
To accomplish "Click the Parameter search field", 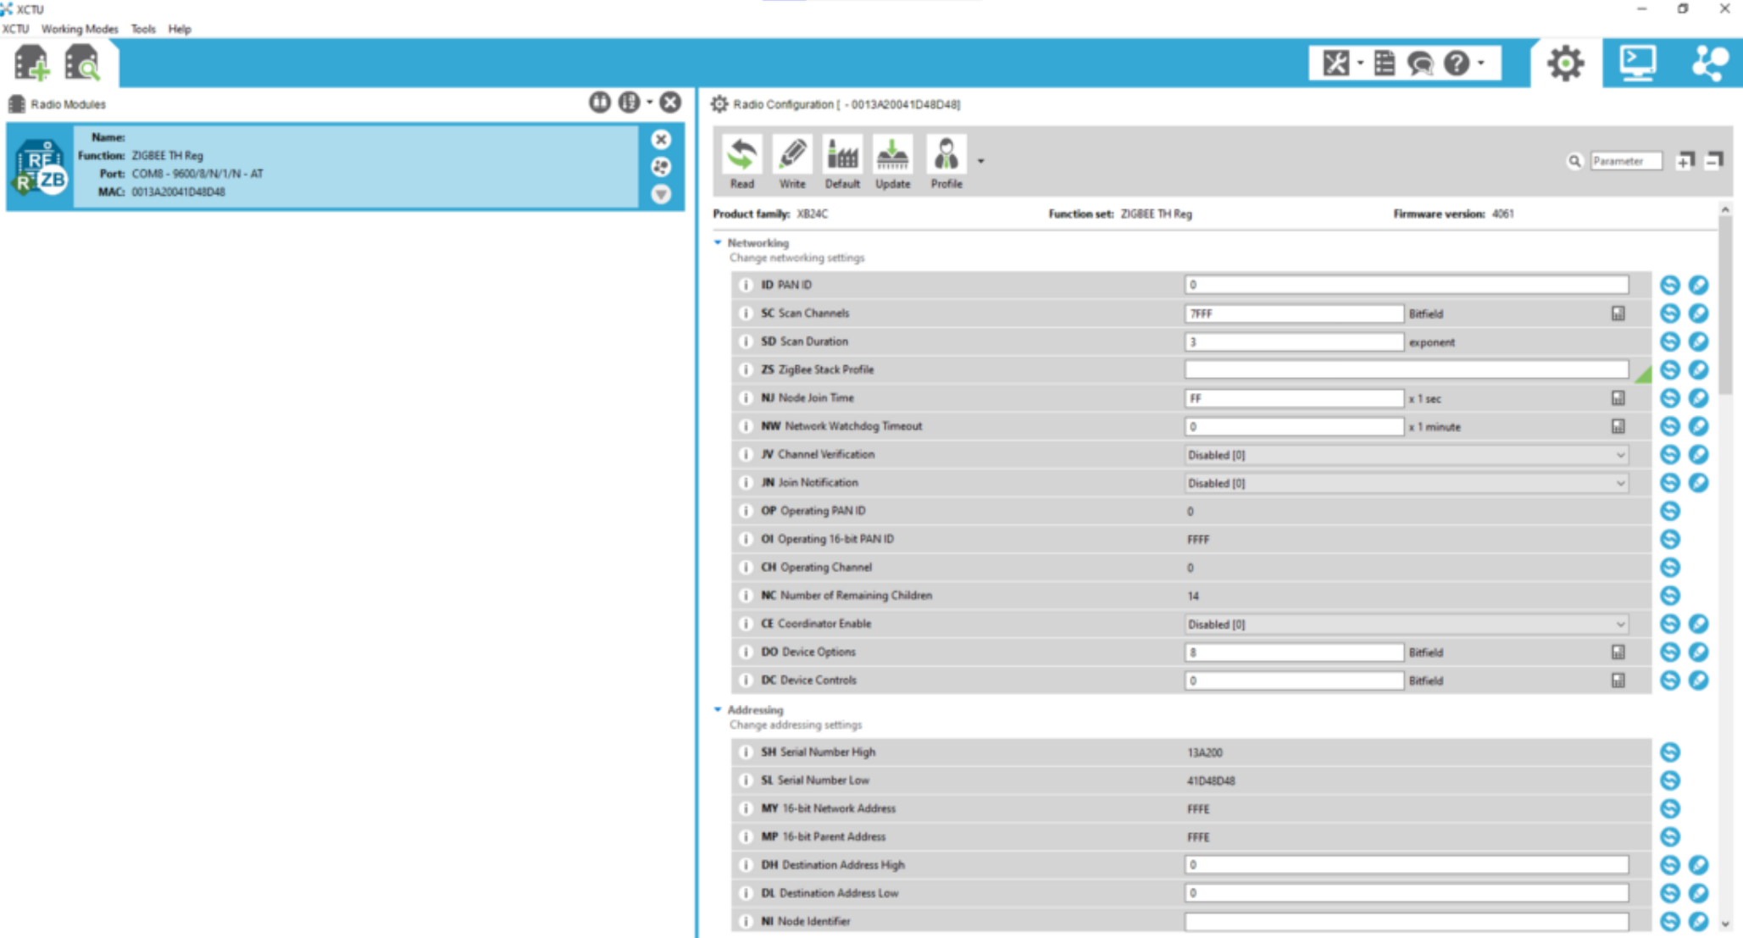I will 1624,161.
